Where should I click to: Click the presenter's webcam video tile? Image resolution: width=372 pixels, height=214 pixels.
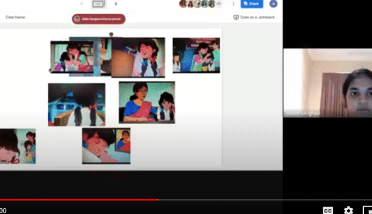(328, 83)
